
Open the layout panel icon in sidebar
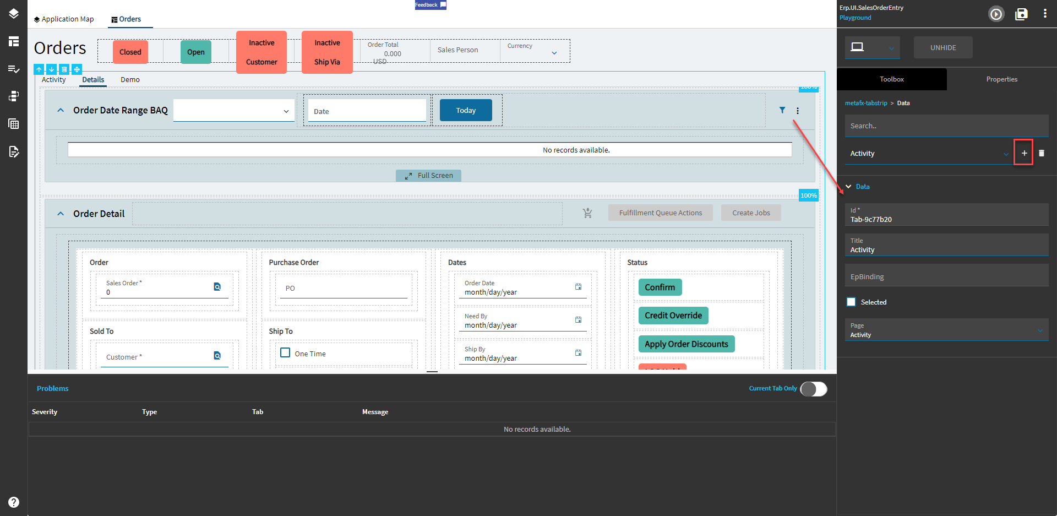click(x=14, y=41)
